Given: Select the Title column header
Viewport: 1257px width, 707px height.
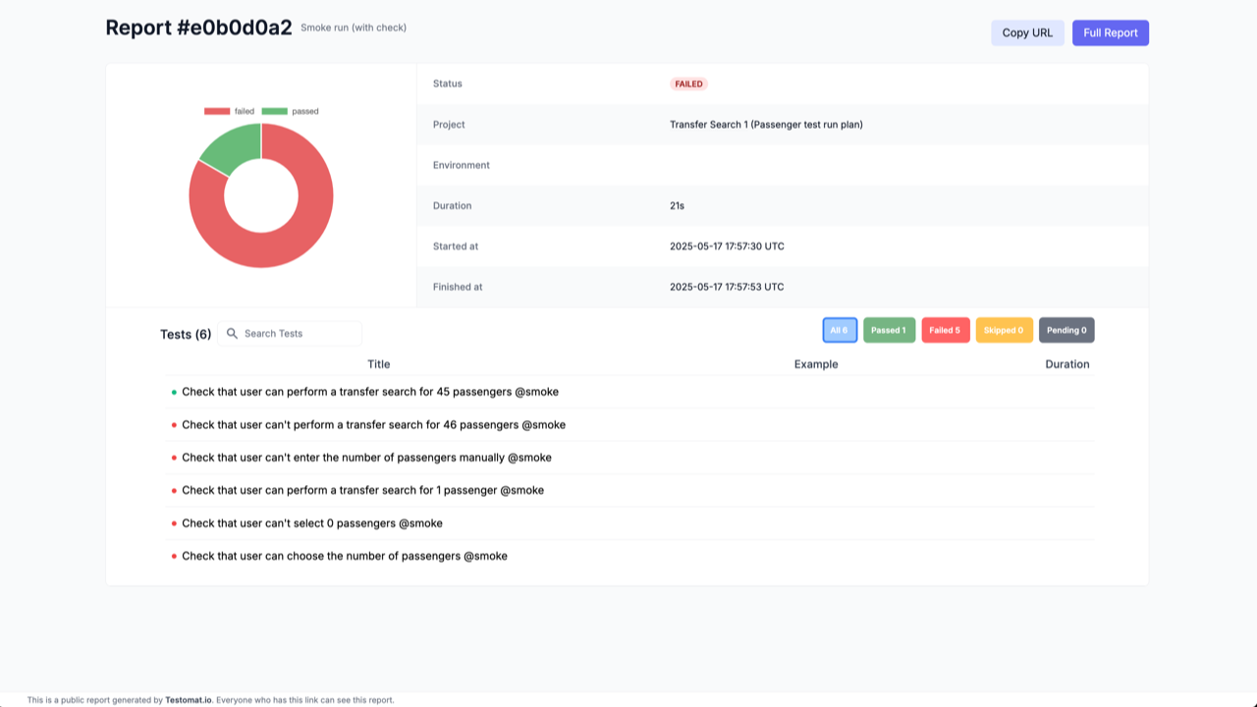Looking at the screenshot, I should tap(378, 363).
